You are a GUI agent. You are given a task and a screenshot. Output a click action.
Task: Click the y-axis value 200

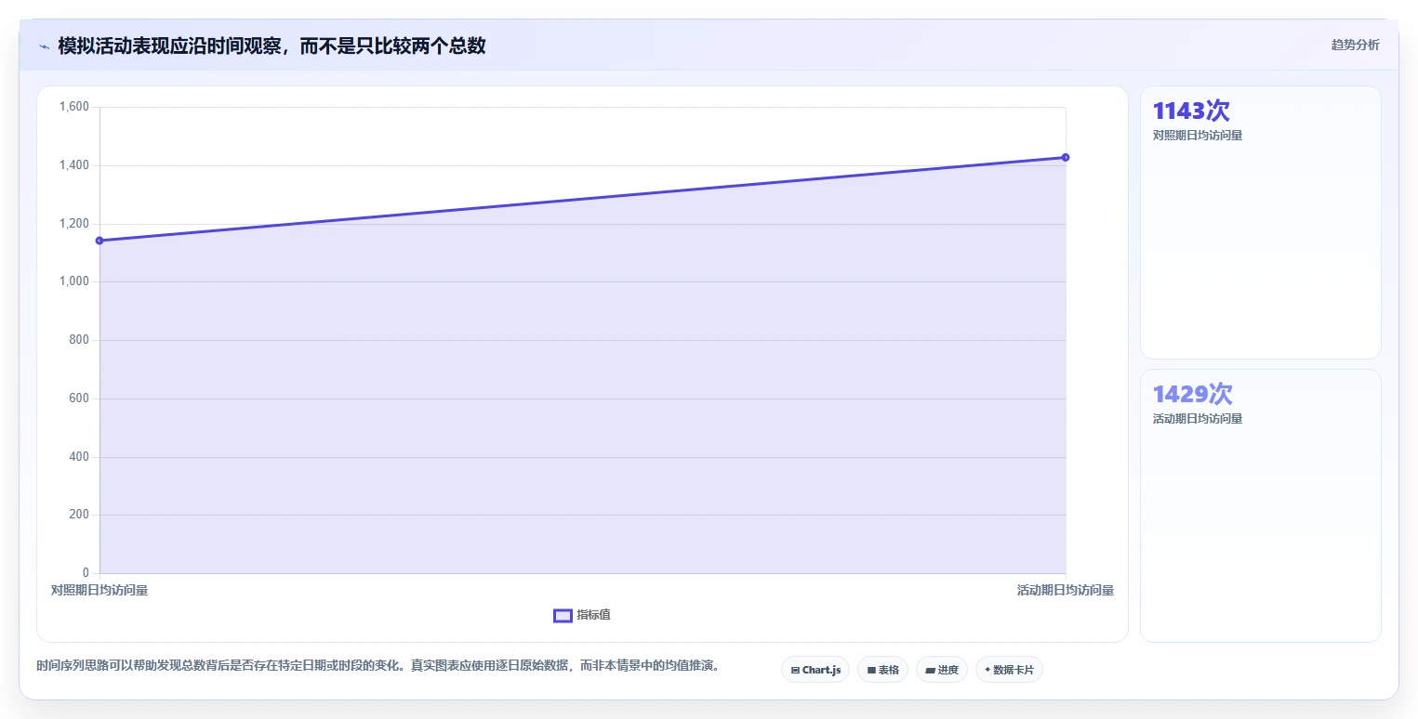[x=79, y=515]
